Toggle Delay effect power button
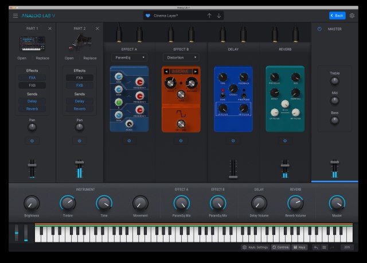367x263 pixels. click(233, 141)
